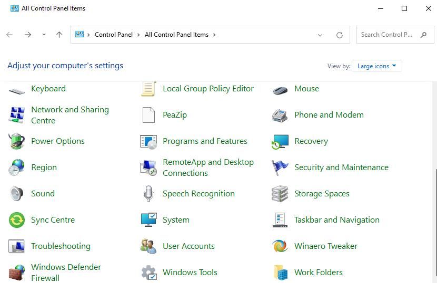
Task: Open the Keyboard link
Action: (48, 89)
